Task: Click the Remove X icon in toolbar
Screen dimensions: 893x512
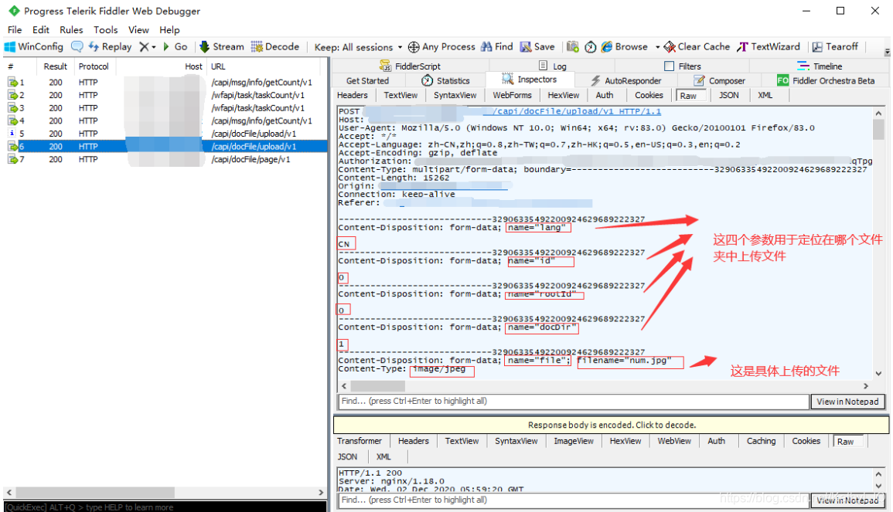Action: (x=144, y=46)
